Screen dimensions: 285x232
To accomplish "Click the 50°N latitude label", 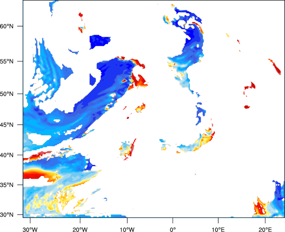I will (x=7, y=94).
